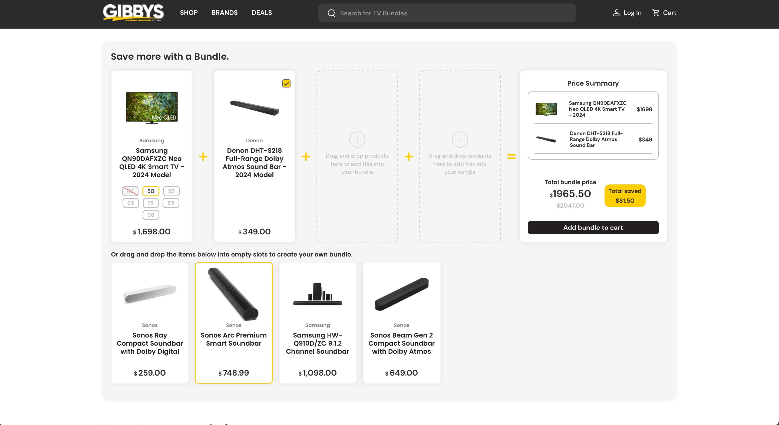Open Sonos Beam Gen 2 Compact Soundbar title
The image size is (779, 425).
401,343
